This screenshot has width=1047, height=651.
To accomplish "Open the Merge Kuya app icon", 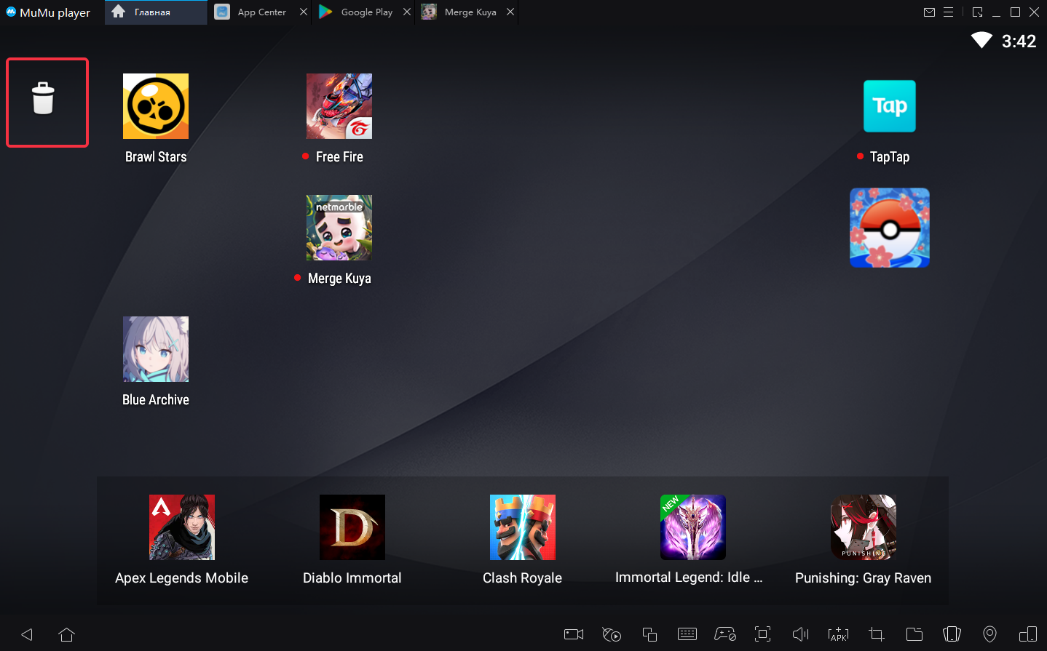I will tap(339, 228).
